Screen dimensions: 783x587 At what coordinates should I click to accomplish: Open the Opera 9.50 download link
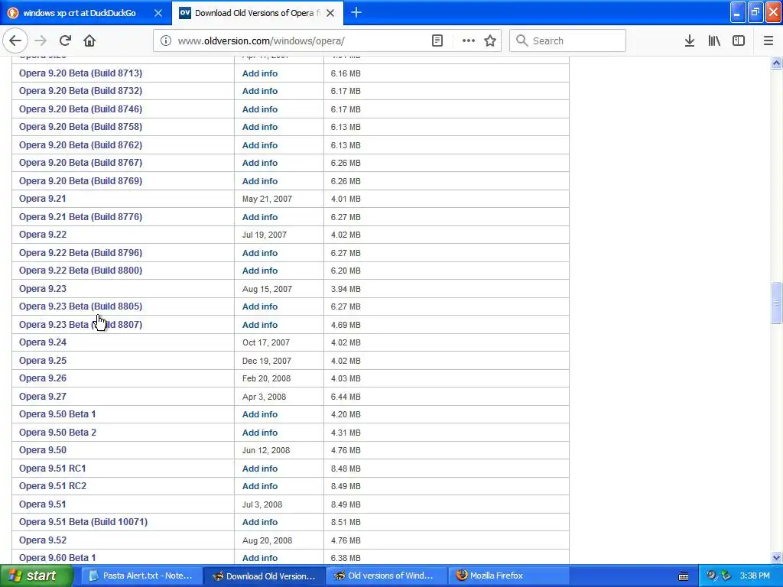click(43, 450)
